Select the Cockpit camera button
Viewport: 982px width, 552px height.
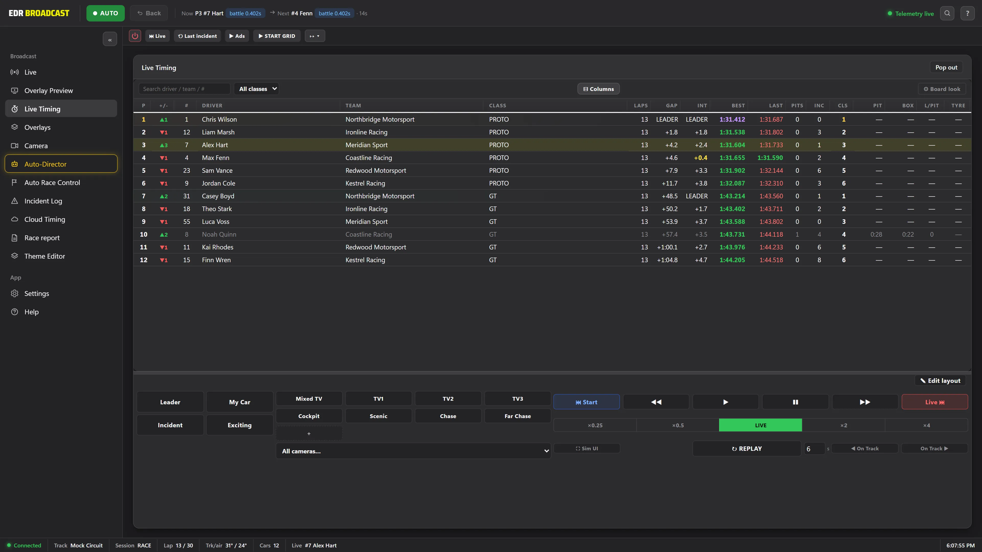pyautogui.click(x=309, y=416)
